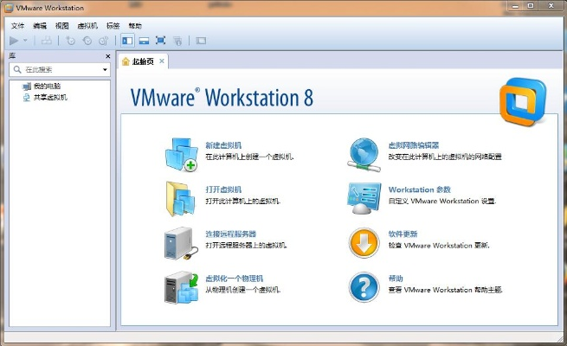Image resolution: width=567 pixels, height=346 pixels.
Task: Select 共享虚拟机 in the library tree
Action: 50,97
